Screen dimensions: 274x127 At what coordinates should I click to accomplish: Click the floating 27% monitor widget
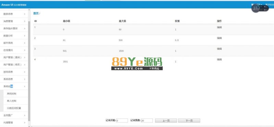pos(260,8)
